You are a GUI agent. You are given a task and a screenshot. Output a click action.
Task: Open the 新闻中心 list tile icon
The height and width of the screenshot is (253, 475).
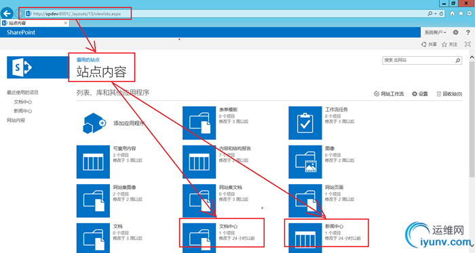point(305,238)
